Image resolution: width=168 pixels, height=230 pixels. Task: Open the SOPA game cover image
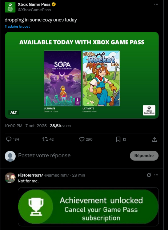(x=63, y=78)
